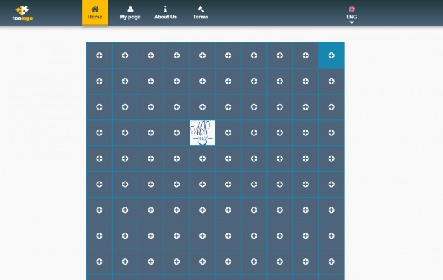Click plus icon left of MS FLAG logo
Viewport: 443px width, 280px height.
[x=177, y=133]
